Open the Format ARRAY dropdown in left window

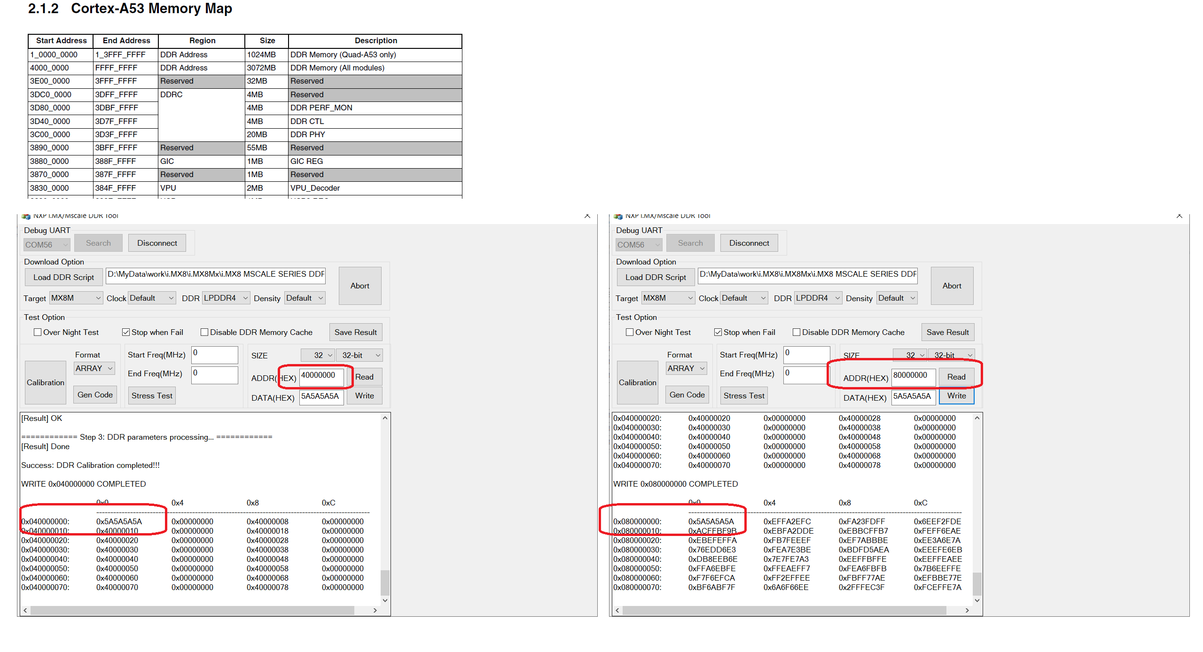pos(94,368)
